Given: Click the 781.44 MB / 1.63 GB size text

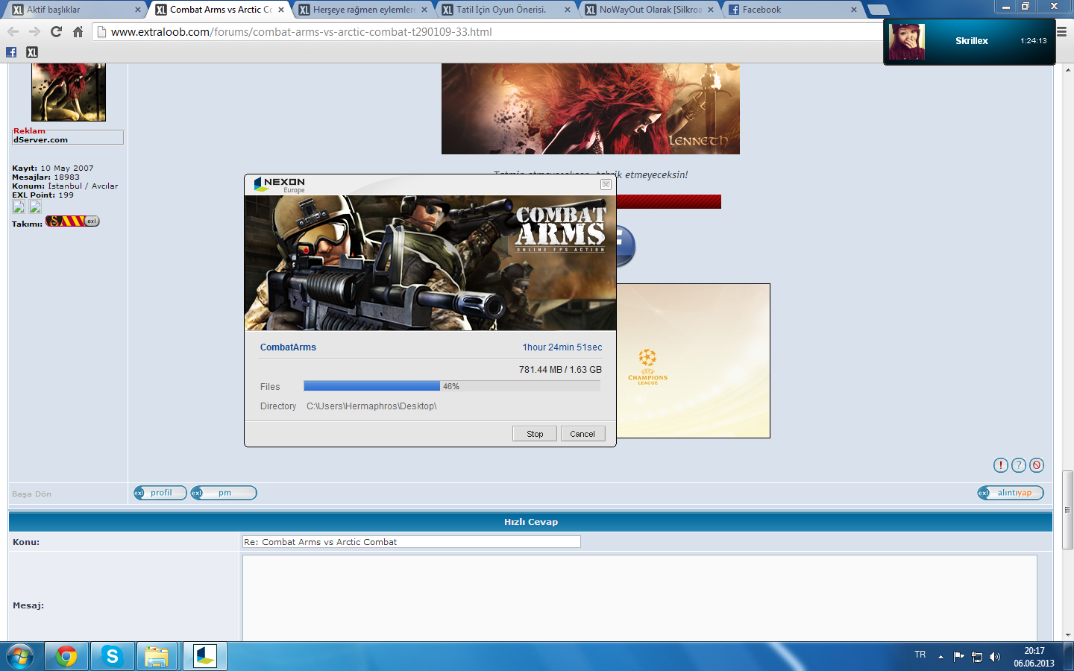Looking at the screenshot, I should [560, 370].
